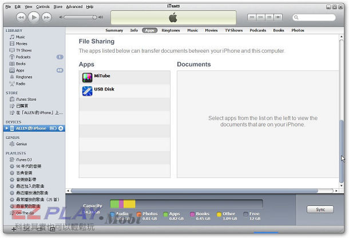Click the Play button
Viewport: 349px width, 238px height.
pos(34,17)
